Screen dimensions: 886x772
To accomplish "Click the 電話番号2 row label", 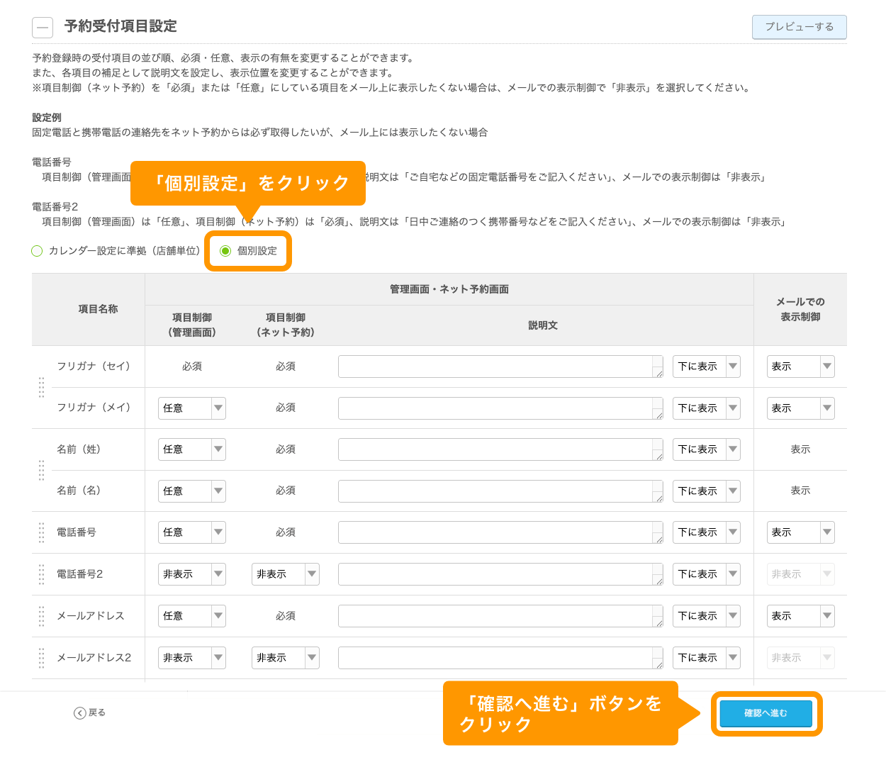I will point(80,574).
